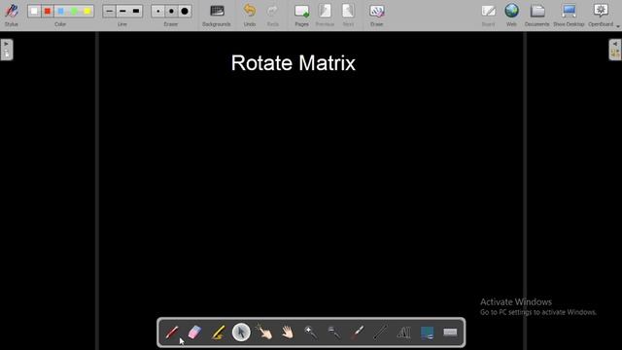Screen dimensions: 622x350
Task: Select the thin line width
Action: 110,11
